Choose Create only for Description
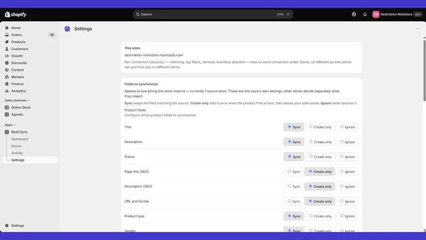Image resolution: width=426 pixels, height=240 pixels. coord(320,142)
